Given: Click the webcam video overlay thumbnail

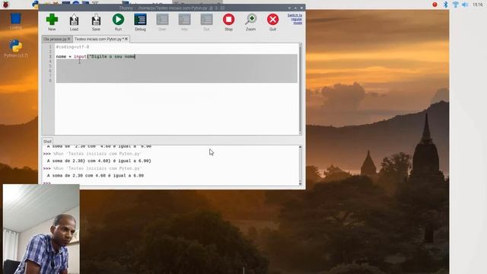Looking at the screenshot, I should 41,229.
